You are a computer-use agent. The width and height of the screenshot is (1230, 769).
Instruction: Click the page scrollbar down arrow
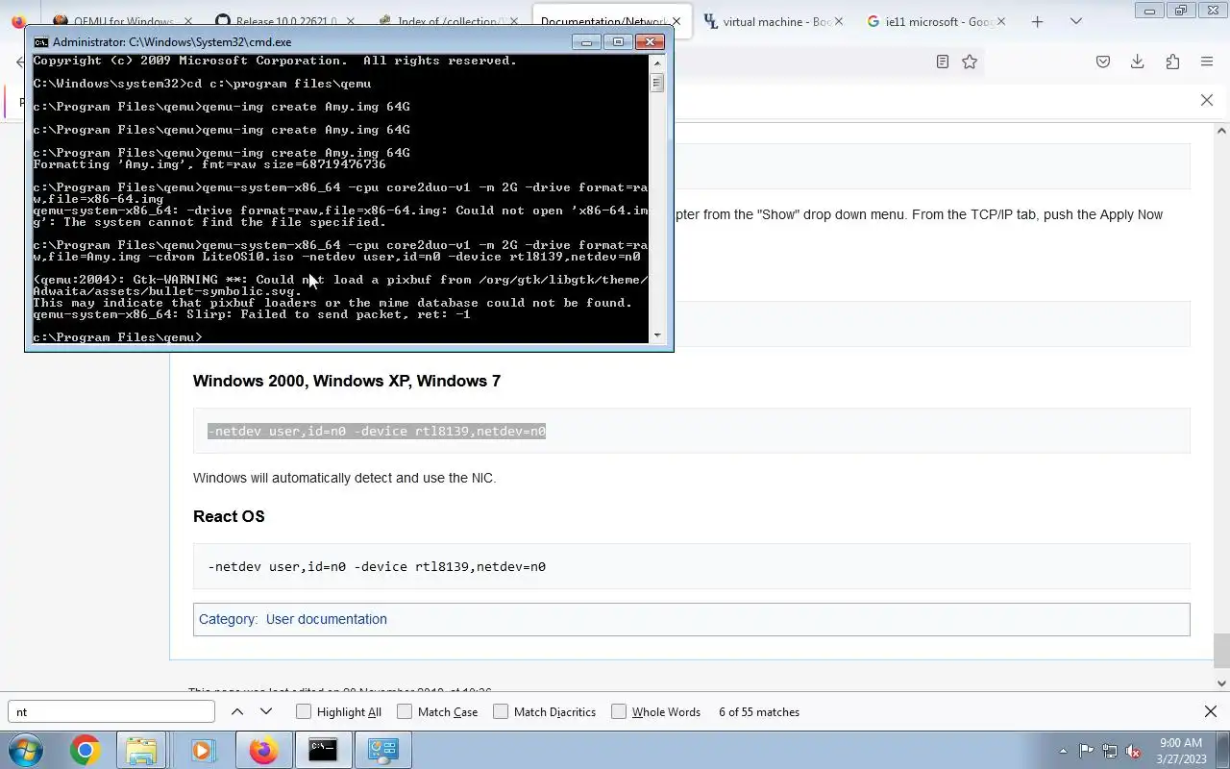tap(1221, 683)
